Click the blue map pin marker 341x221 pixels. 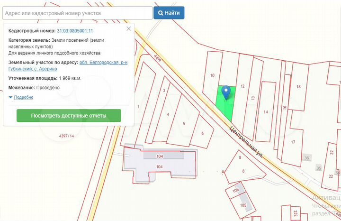(226, 92)
